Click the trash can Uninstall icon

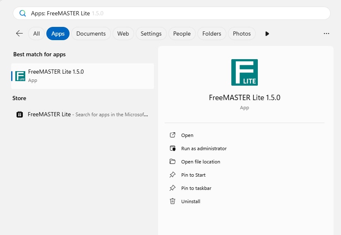173,201
